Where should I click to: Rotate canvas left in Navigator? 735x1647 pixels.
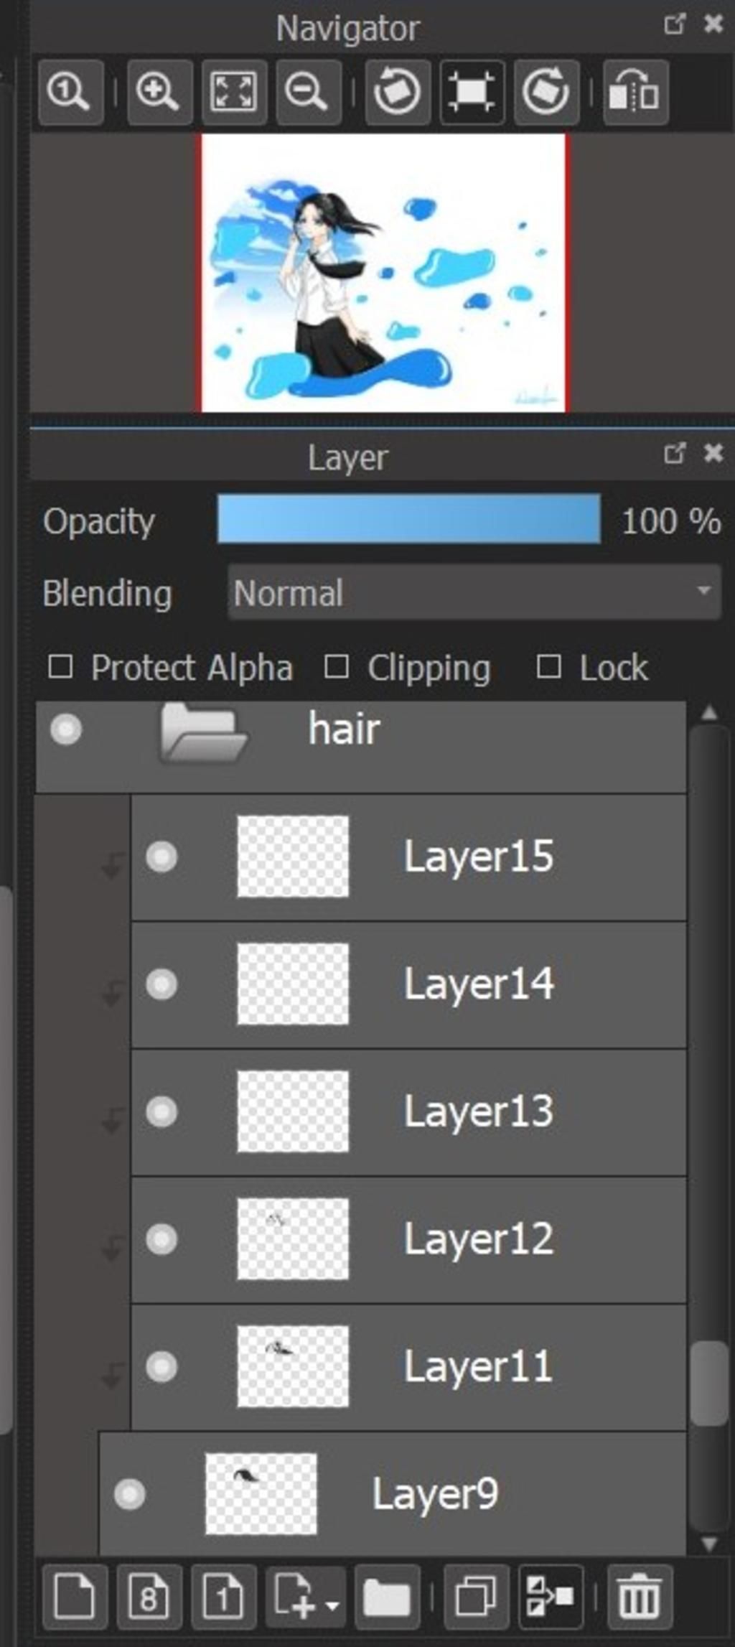(x=398, y=93)
